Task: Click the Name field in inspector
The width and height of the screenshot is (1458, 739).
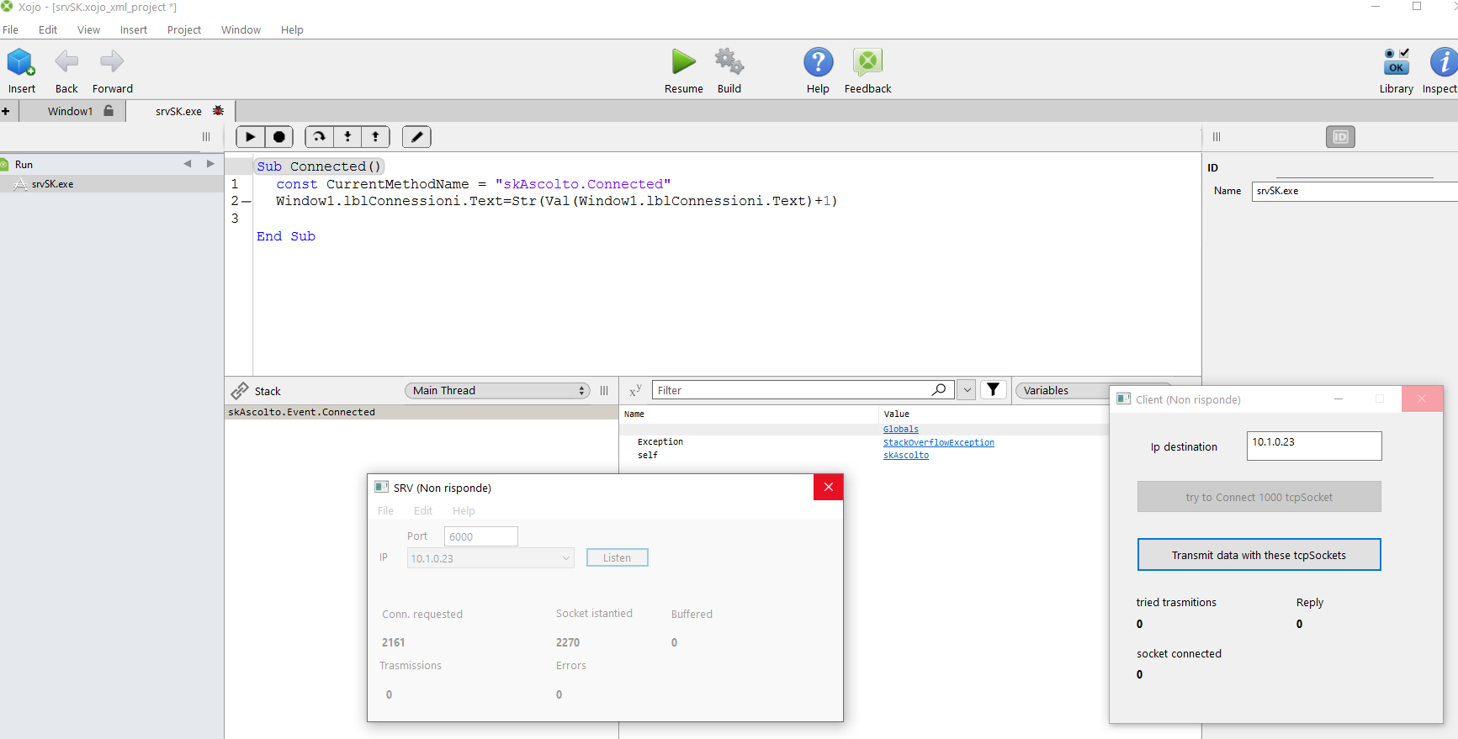Action: tap(1355, 191)
